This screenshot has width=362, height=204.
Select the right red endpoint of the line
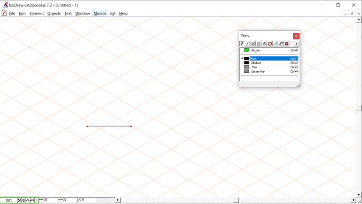(131, 126)
